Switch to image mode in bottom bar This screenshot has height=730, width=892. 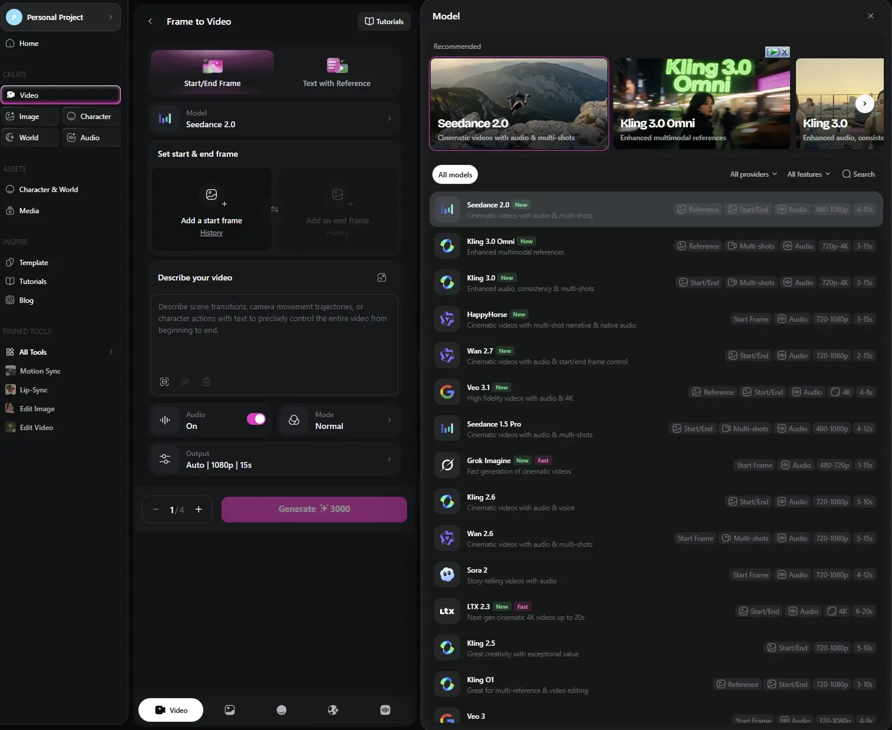point(230,710)
